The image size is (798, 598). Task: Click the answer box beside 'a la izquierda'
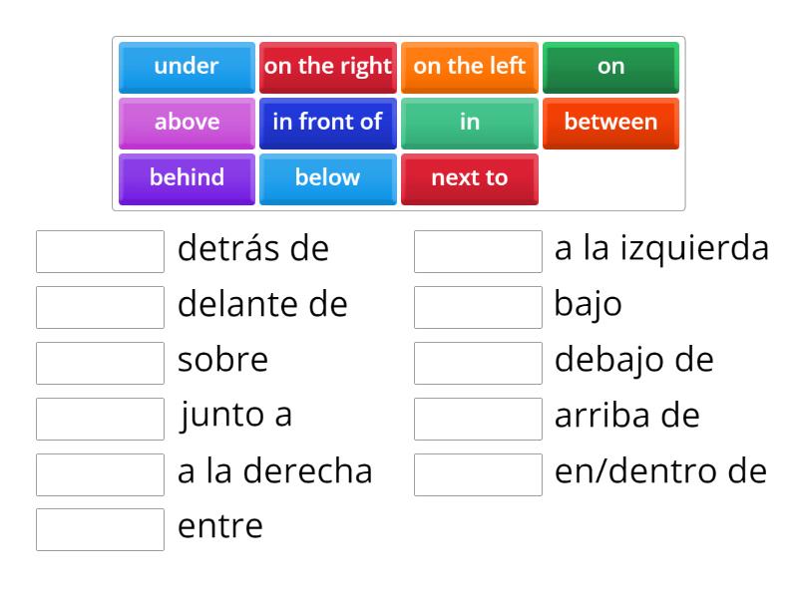(x=478, y=251)
